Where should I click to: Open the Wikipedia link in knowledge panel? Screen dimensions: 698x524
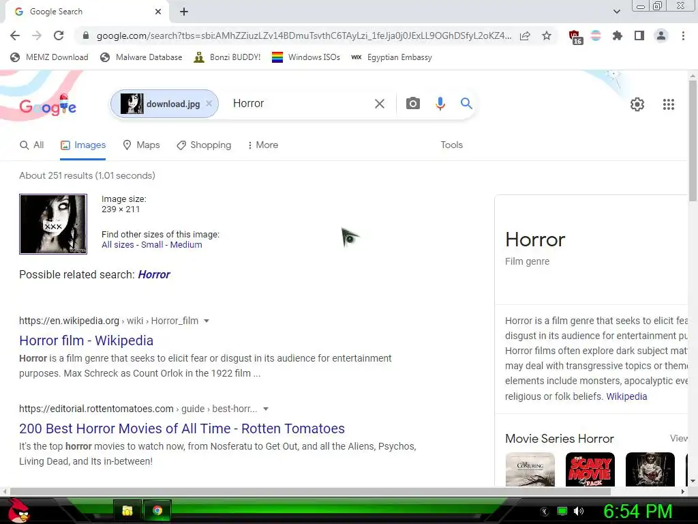pos(626,396)
